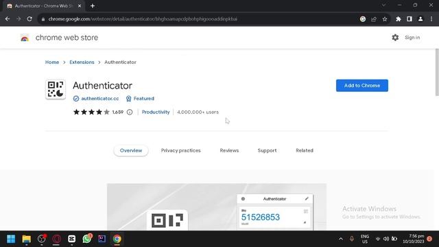The height and width of the screenshot is (247, 439).
Task: Click the verified publisher check badge
Action: (x=76, y=99)
